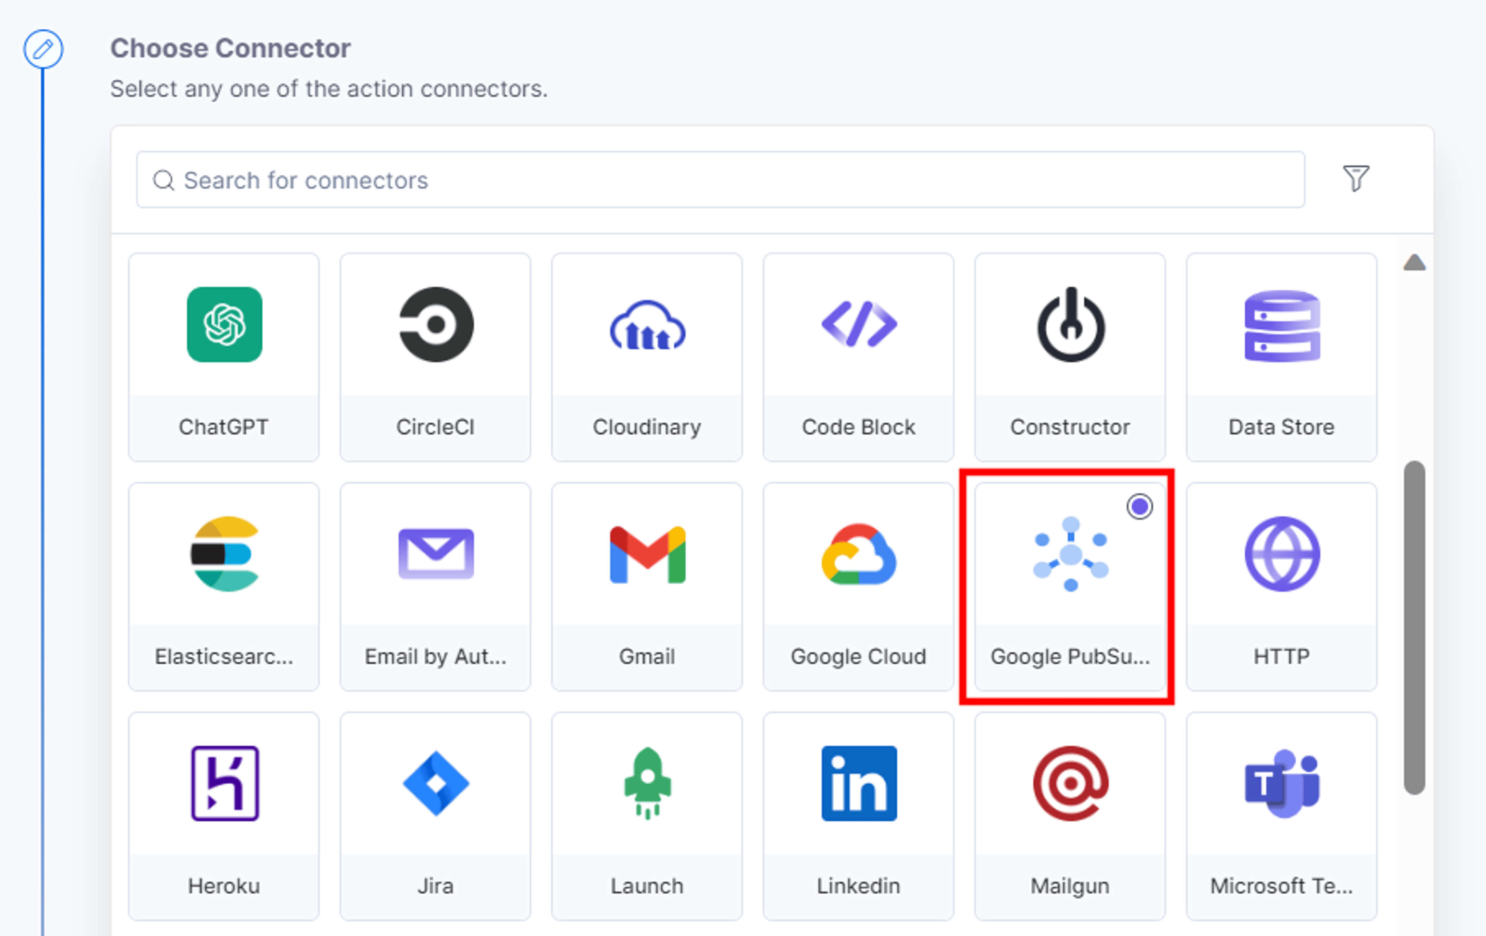The image size is (1486, 936).
Task: Select the ChatGPT connector icon
Action: (224, 325)
